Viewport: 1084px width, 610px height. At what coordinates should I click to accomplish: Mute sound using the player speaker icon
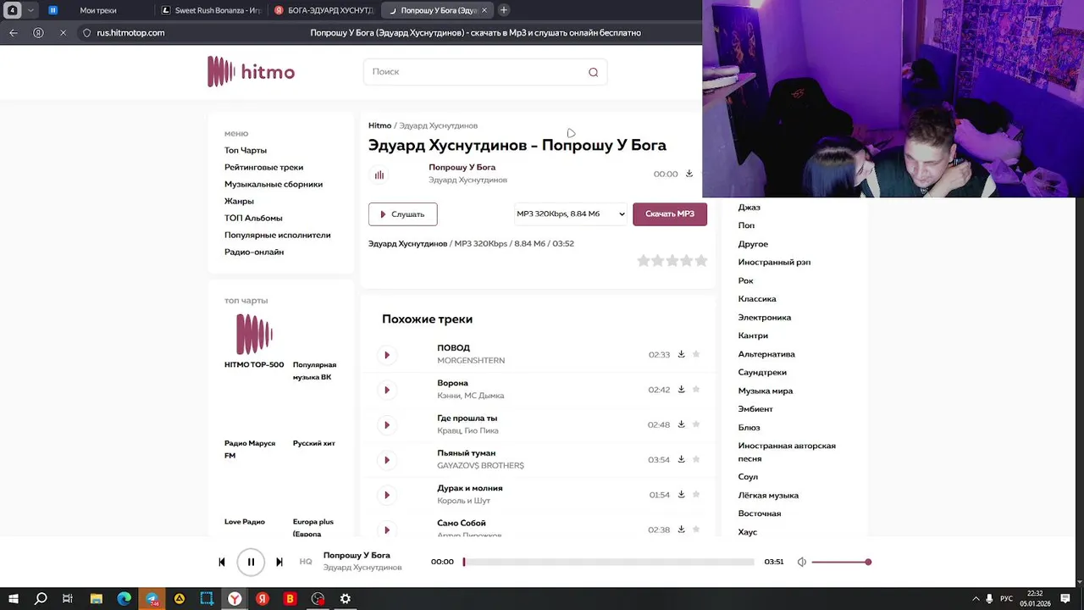tap(802, 562)
